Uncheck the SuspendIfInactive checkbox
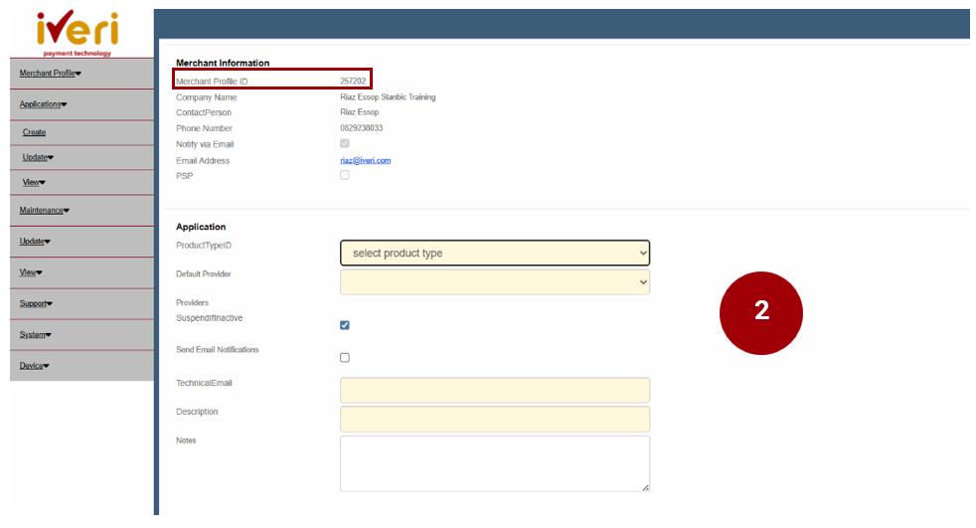Viewport: 976px width, 528px height. tap(345, 325)
